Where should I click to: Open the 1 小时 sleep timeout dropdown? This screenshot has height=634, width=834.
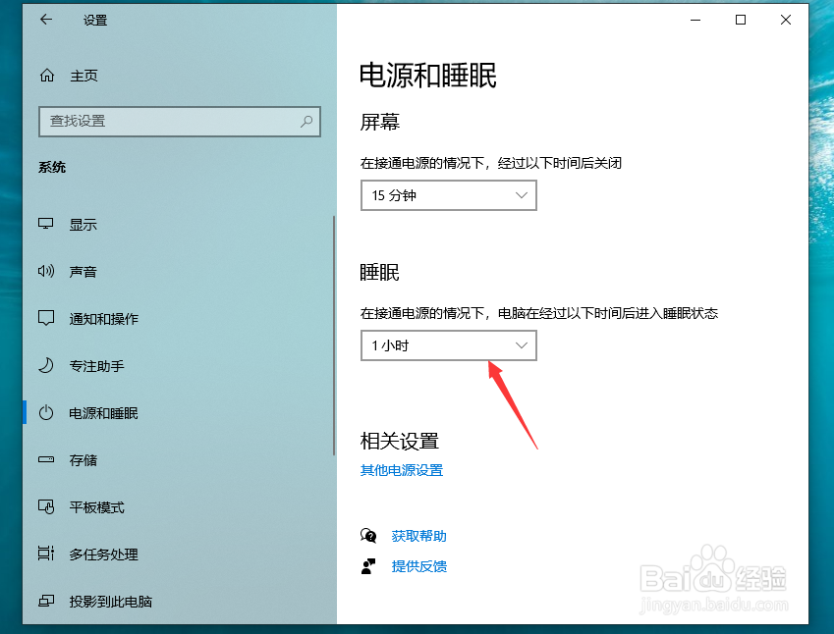pos(448,345)
